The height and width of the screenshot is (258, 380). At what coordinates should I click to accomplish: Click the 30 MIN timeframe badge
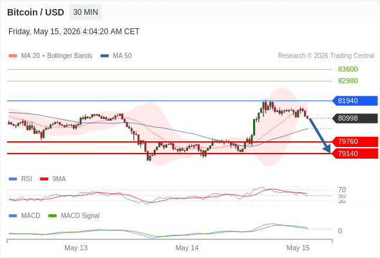click(86, 12)
